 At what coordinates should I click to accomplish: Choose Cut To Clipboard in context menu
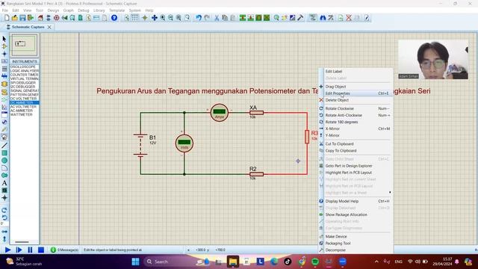coord(356,144)
